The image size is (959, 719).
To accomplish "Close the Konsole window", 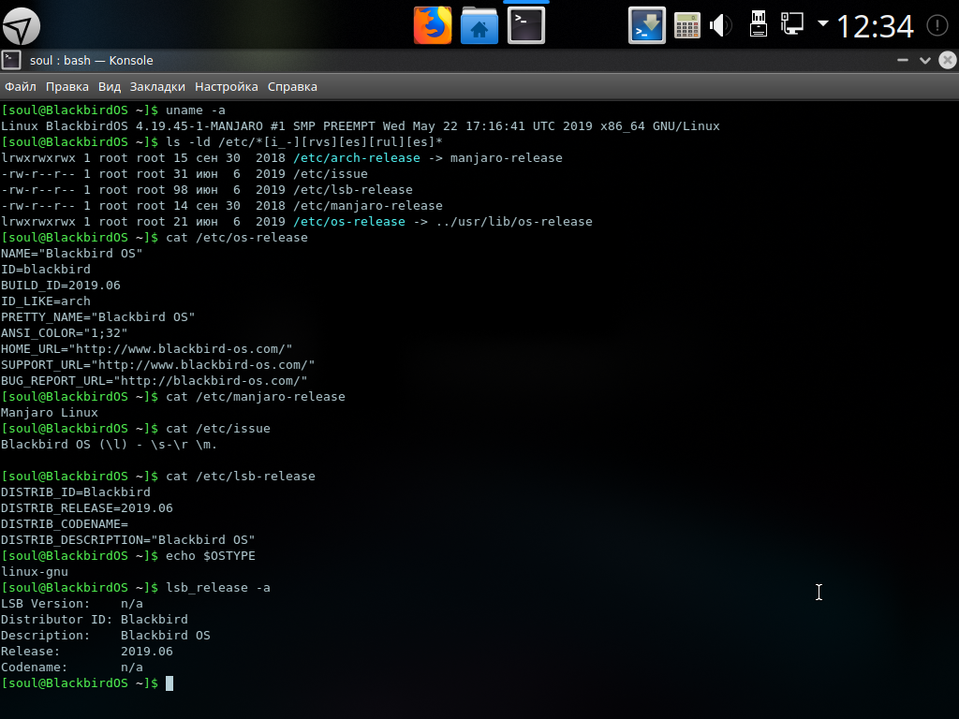I will coord(948,60).
